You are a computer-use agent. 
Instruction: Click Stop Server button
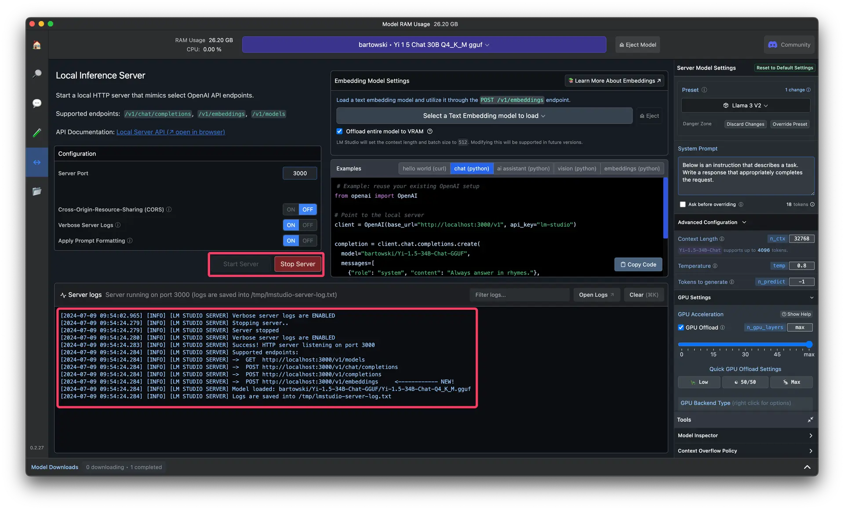click(298, 264)
